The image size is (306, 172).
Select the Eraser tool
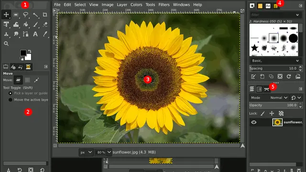pos(44,24)
